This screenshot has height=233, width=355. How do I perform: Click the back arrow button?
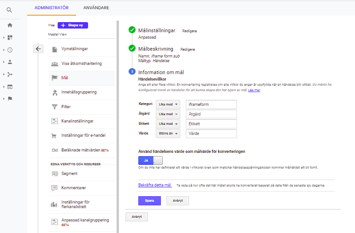click(x=38, y=49)
